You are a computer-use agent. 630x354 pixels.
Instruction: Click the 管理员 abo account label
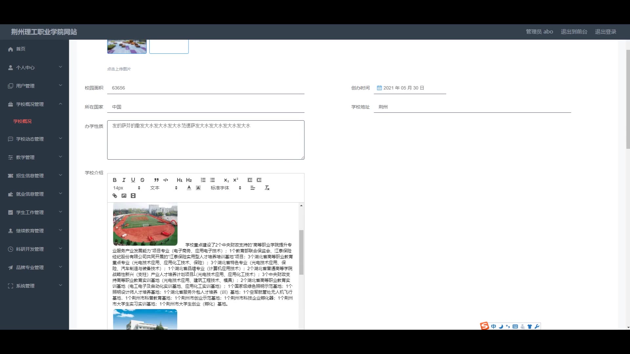539,32
